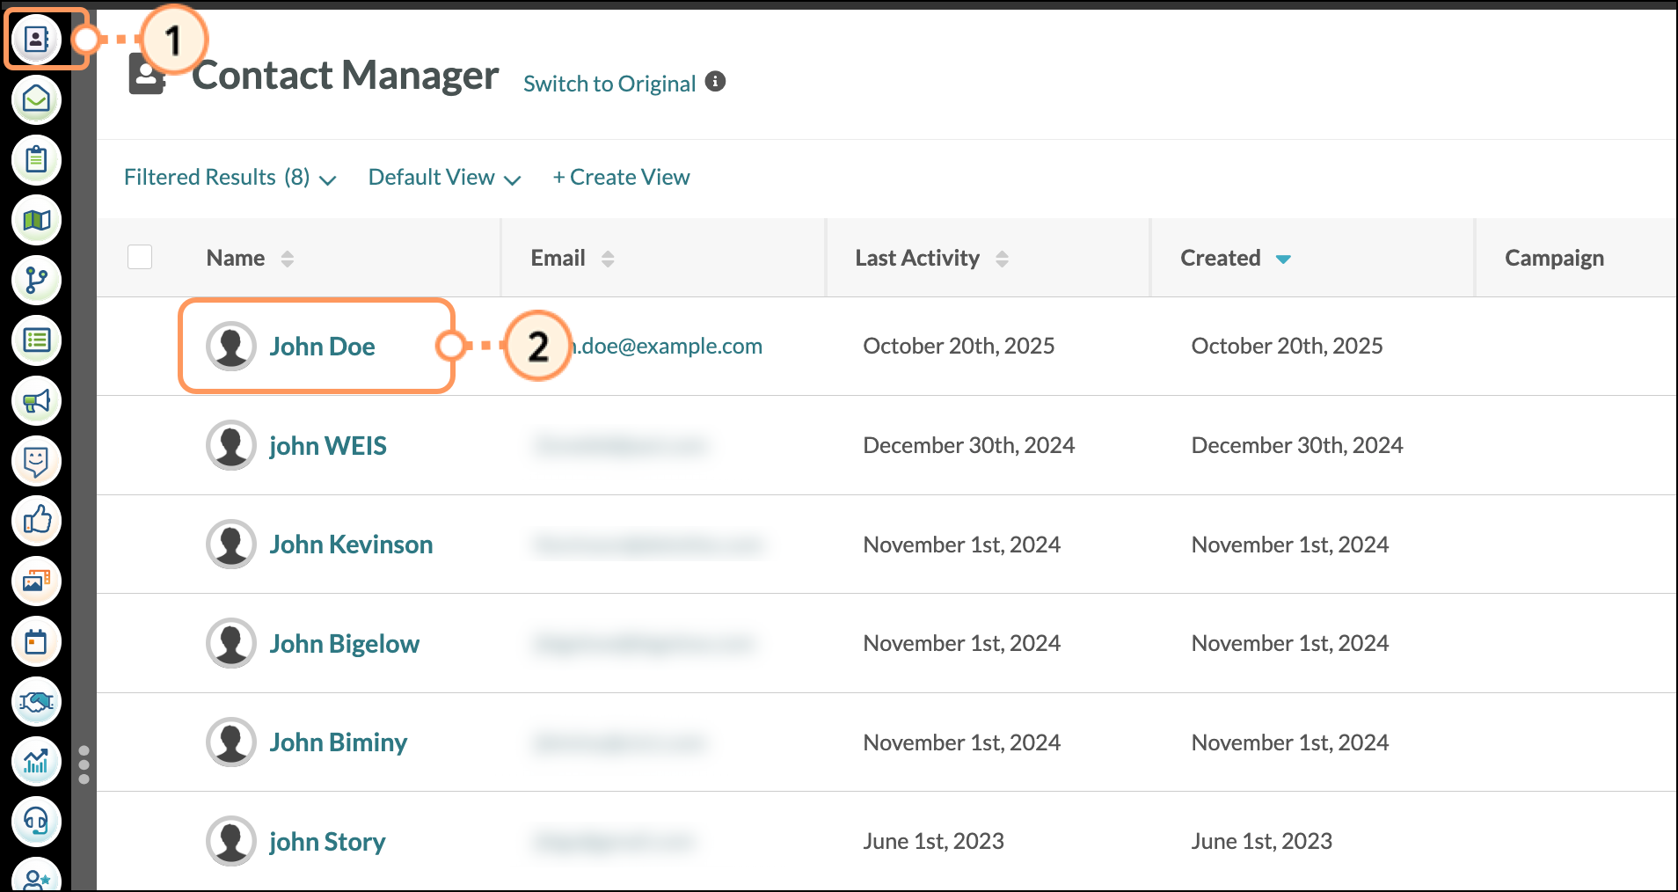Screen dimensions: 1678x892
Task: Open the handshake Sales sidebar icon
Action: [36, 702]
